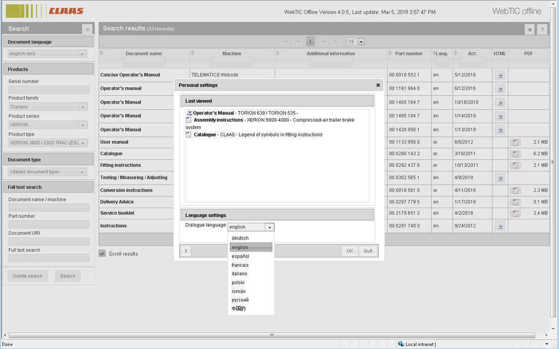The width and height of the screenshot is (559, 349).
Task: Click the Document URI input field
Action: (x=49, y=242)
